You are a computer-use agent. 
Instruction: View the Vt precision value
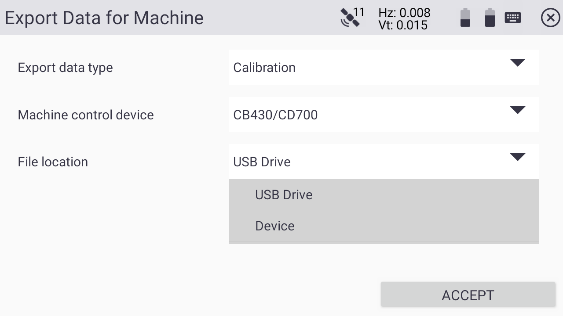[403, 25]
